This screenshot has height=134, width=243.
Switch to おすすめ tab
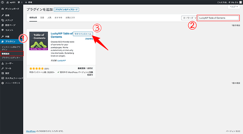[x=58, y=18]
